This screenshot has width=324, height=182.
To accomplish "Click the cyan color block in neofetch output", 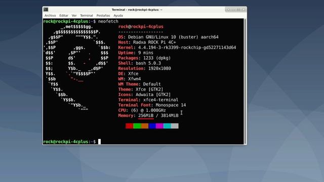I will [x=167, y=126].
